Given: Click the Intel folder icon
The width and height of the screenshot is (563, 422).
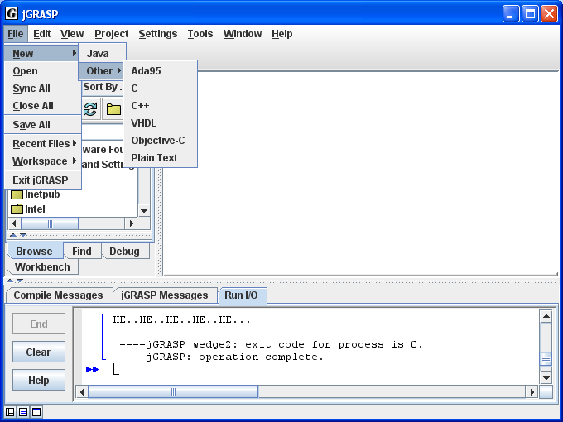Looking at the screenshot, I should coord(17,209).
